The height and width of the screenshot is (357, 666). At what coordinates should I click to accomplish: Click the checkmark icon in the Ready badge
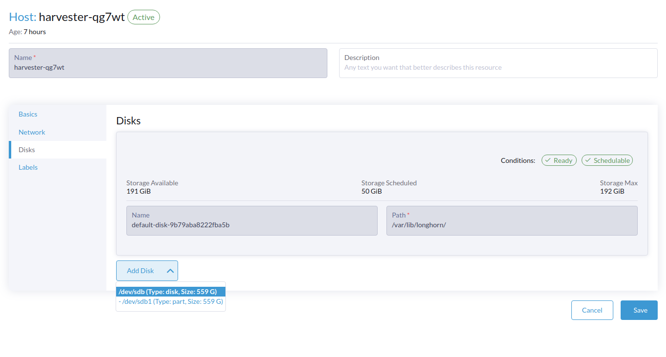point(548,160)
